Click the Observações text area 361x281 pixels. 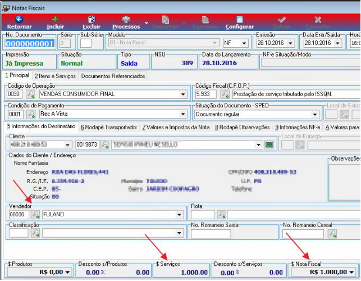pos(344,182)
